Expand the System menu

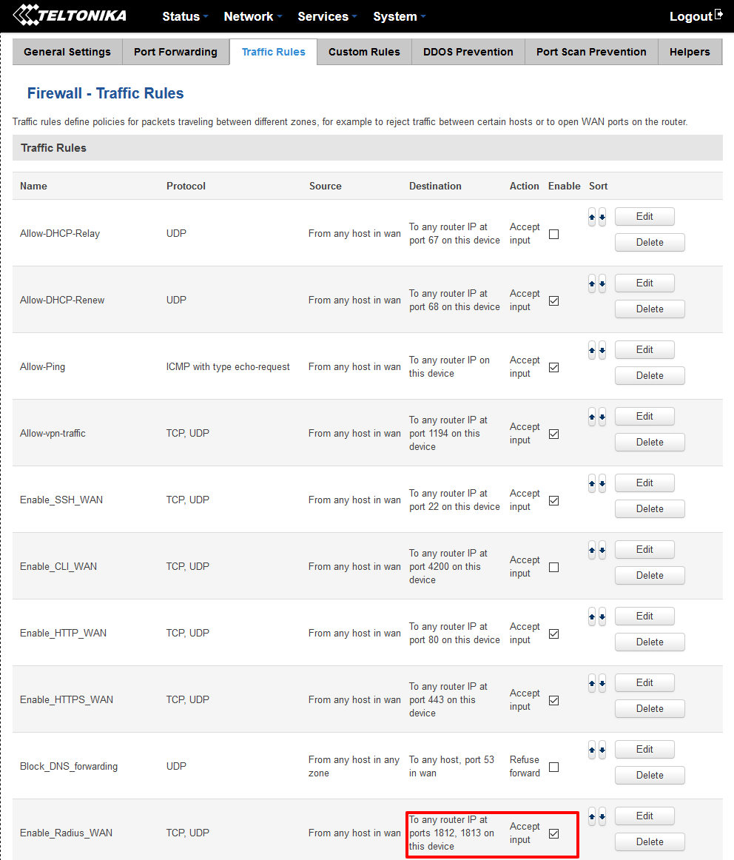click(x=396, y=16)
